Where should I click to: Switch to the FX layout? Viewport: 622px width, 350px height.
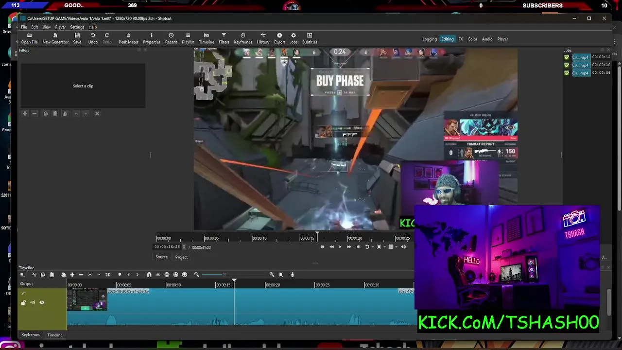click(461, 39)
